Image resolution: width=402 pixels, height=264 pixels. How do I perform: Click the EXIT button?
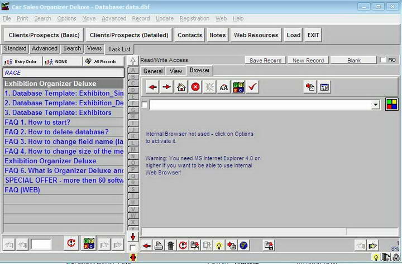coord(313,35)
